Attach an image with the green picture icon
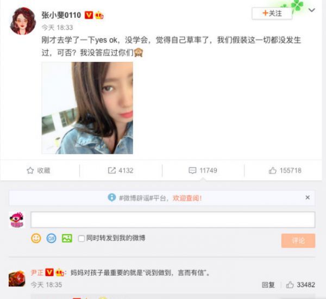The width and height of the screenshot is (326, 299). point(67,238)
